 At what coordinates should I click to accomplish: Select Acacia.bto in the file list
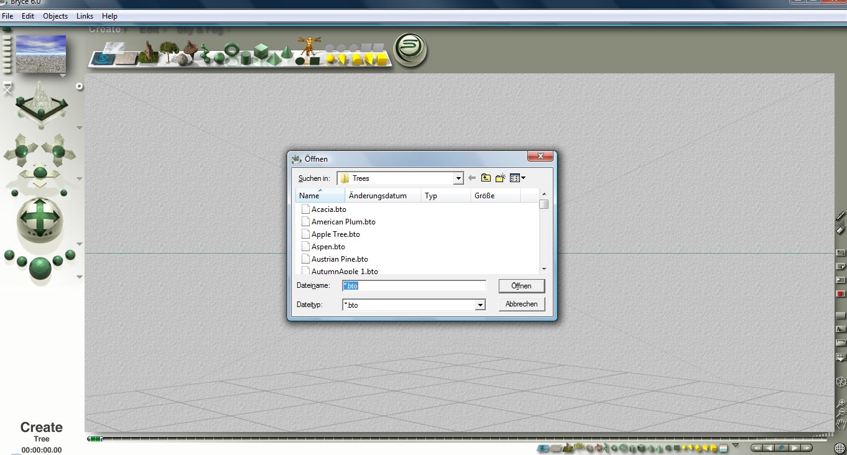[324, 209]
